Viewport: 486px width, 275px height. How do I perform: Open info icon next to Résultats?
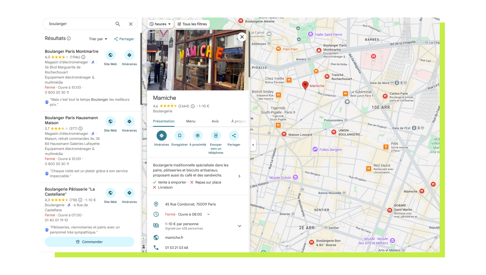(x=69, y=38)
